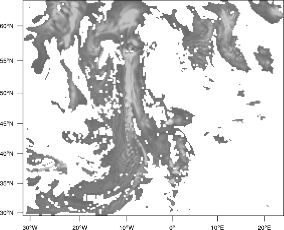Click the 20°E longitude label
The height and width of the screenshot is (230, 284).
pos(264,228)
